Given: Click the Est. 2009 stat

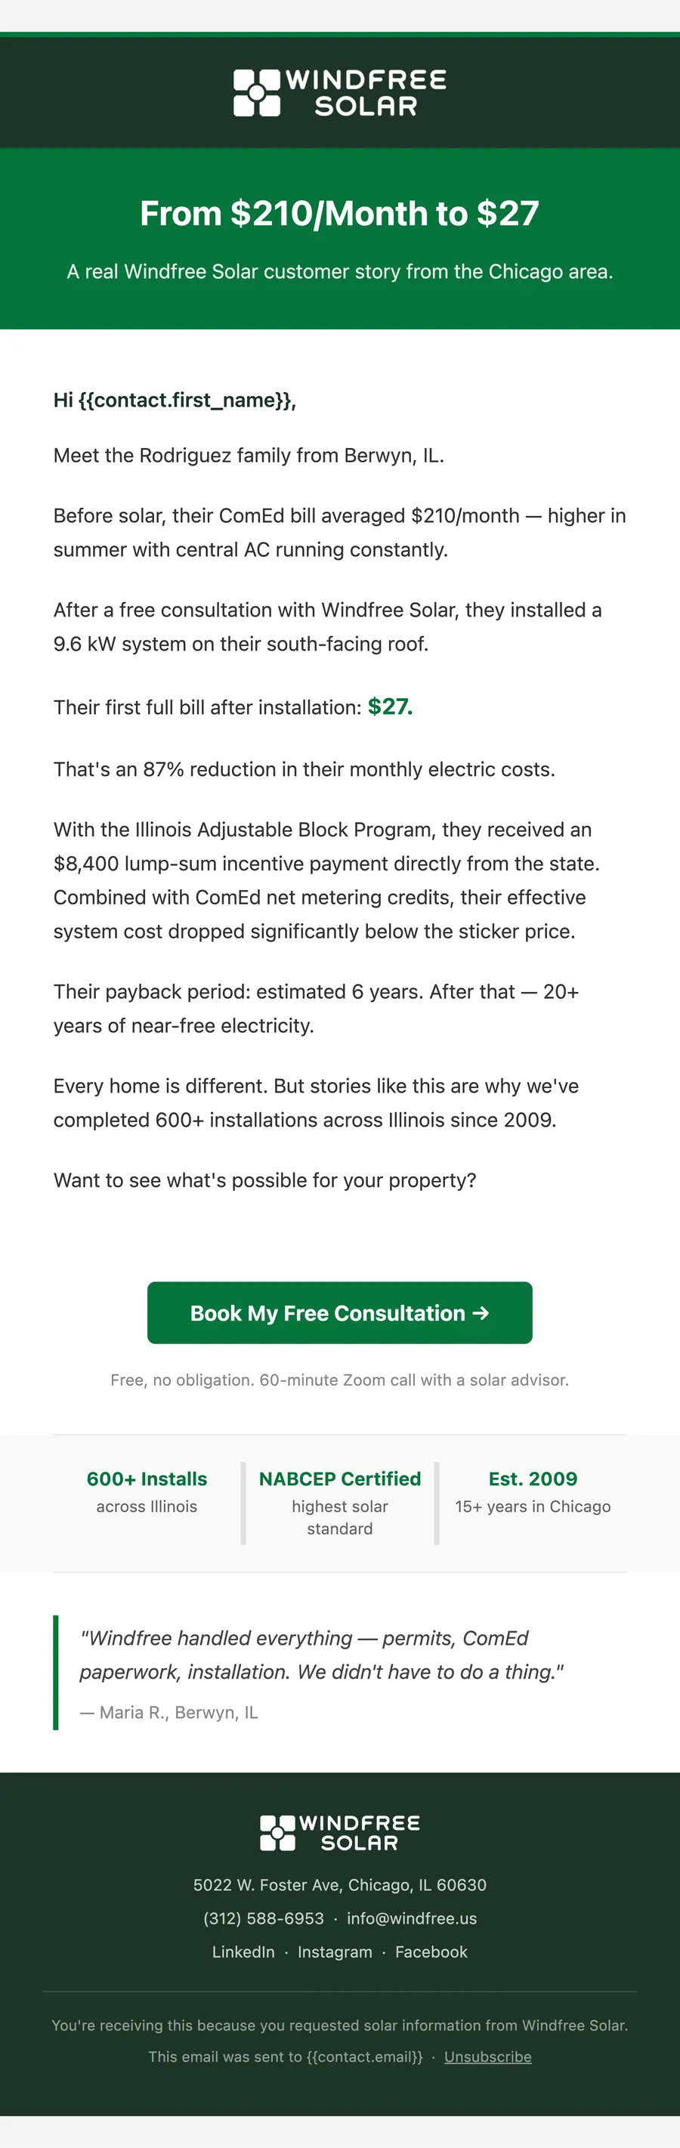Looking at the screenshot, I should [x=533, y=1479].
